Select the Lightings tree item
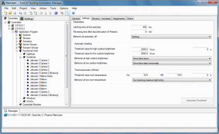 [x=30, y=54]
